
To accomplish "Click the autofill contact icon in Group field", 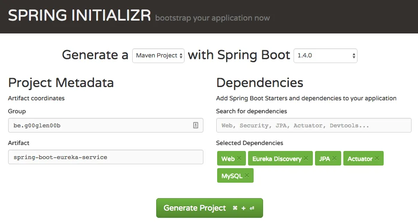I will tap(195, 125).
